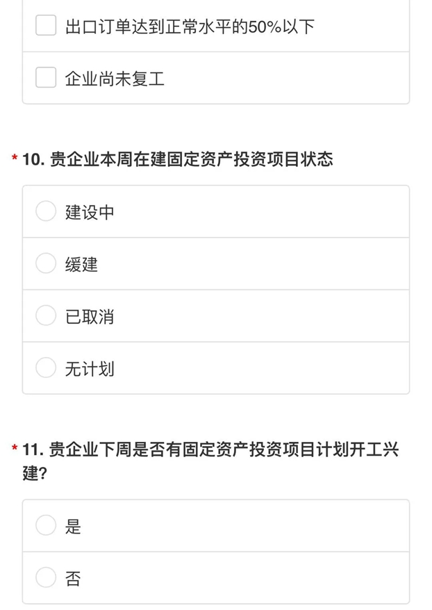Select the 建设中 radio button
The height and width of the screenshot is (610, 432).
coord(46,211)
